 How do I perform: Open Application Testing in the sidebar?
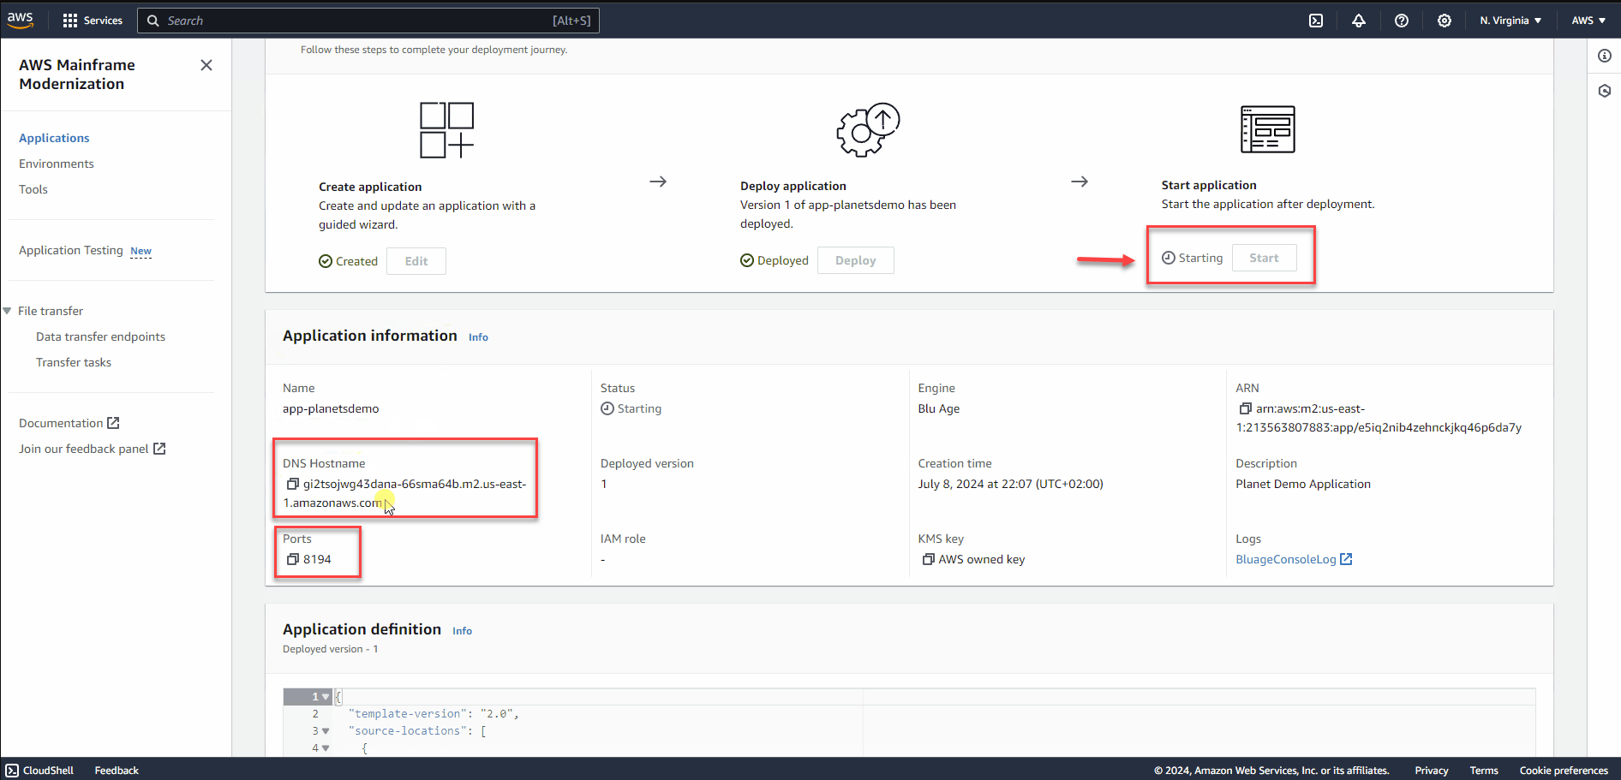click(x=71, y=251)
